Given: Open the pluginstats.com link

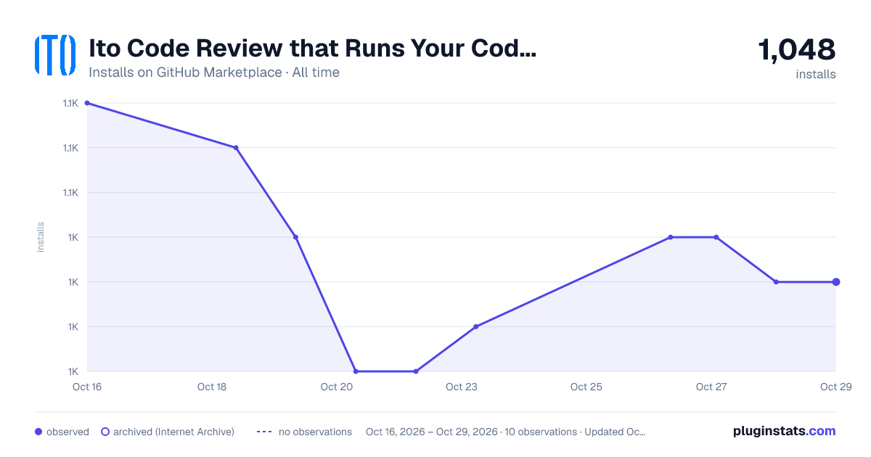Looking at the screenshot, I should [x=785, y=431].
